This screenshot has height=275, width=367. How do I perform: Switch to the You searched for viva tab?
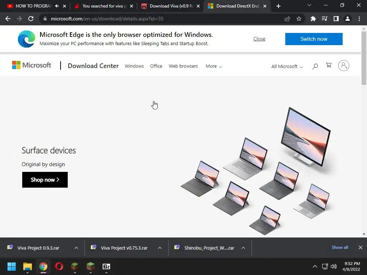pos(103,6)
